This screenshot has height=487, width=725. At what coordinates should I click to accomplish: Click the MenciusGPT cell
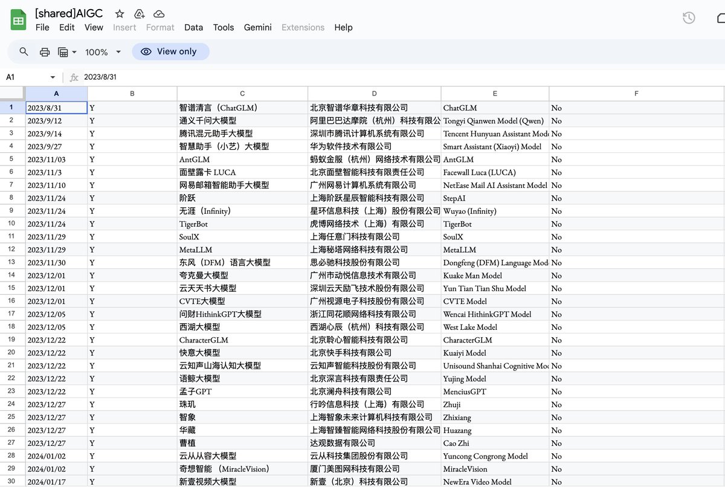(x=495, y=392)
